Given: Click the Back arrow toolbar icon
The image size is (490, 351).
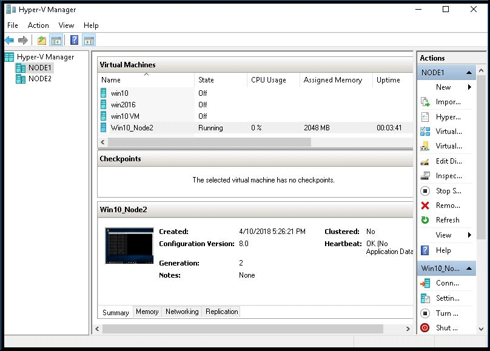Looking at the screenshot, I should [9, 40].
